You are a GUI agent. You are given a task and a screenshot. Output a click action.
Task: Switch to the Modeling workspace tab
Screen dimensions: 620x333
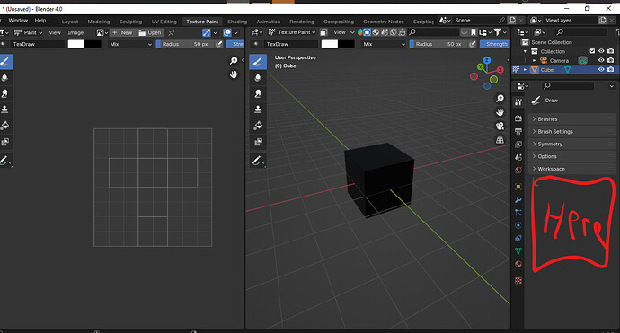point(99,22)
